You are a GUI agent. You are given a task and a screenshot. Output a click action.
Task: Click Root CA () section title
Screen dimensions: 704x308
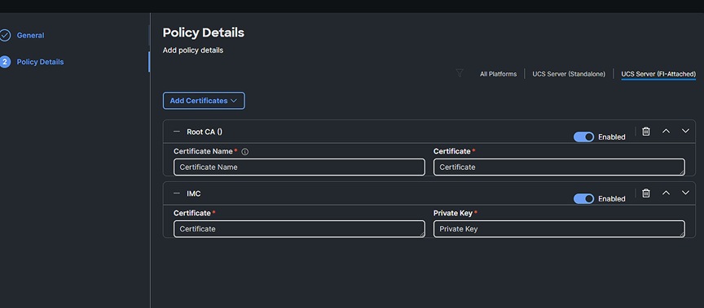[205, 132]
